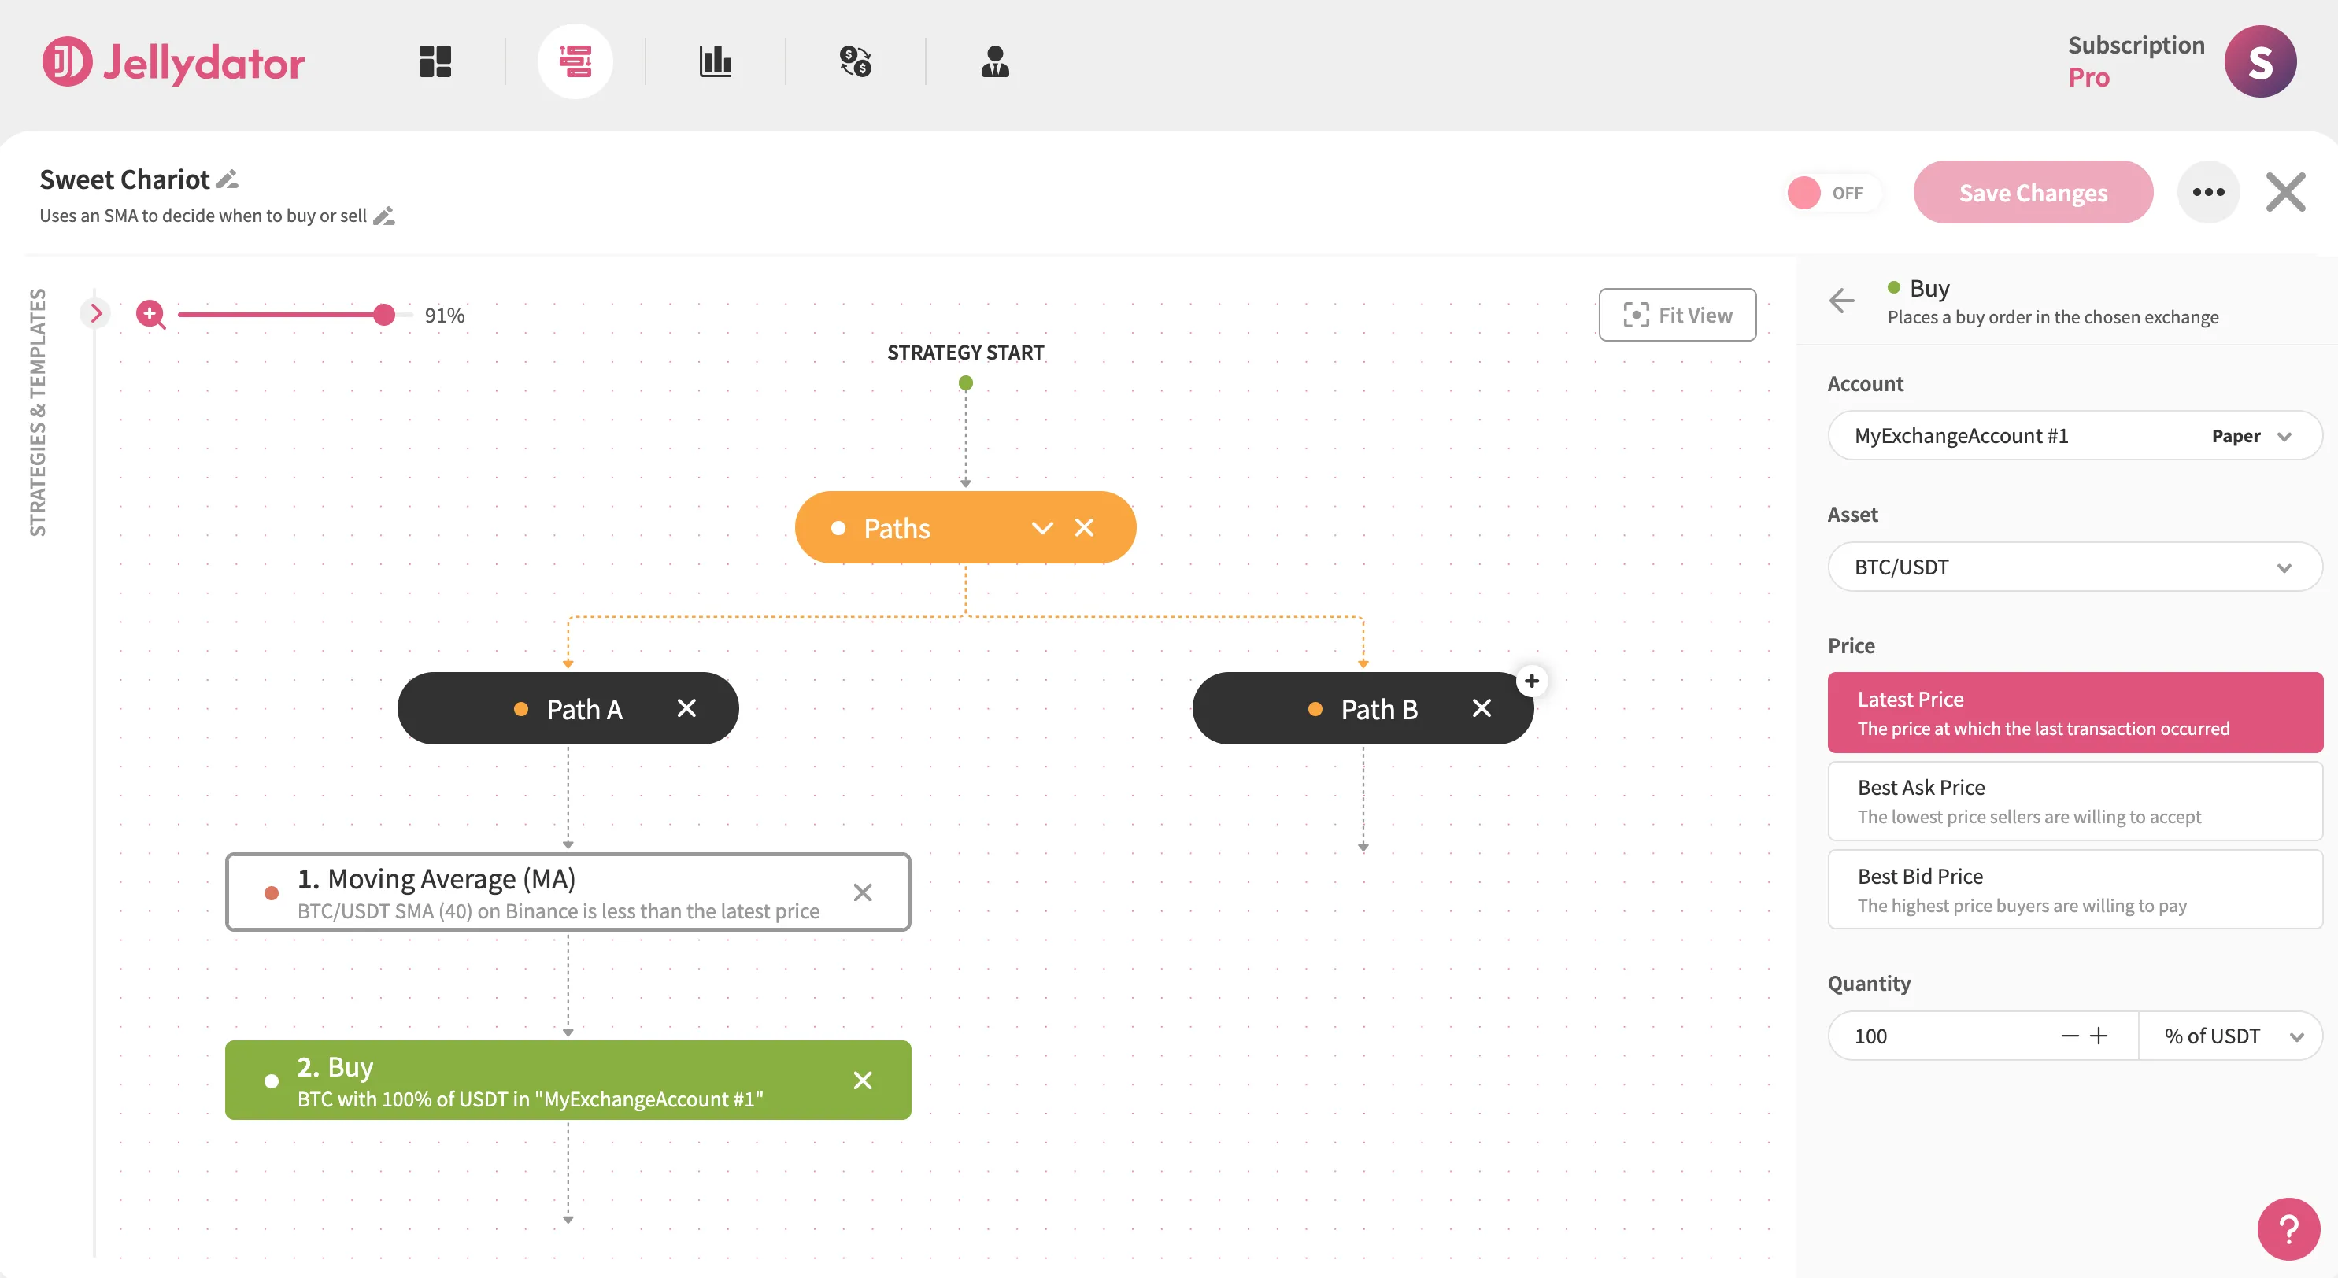Image resolution: width=2338 pixels, height=1278 pixels.
Task: Open the dashboard grid view
Action: [x=434, y=61]
